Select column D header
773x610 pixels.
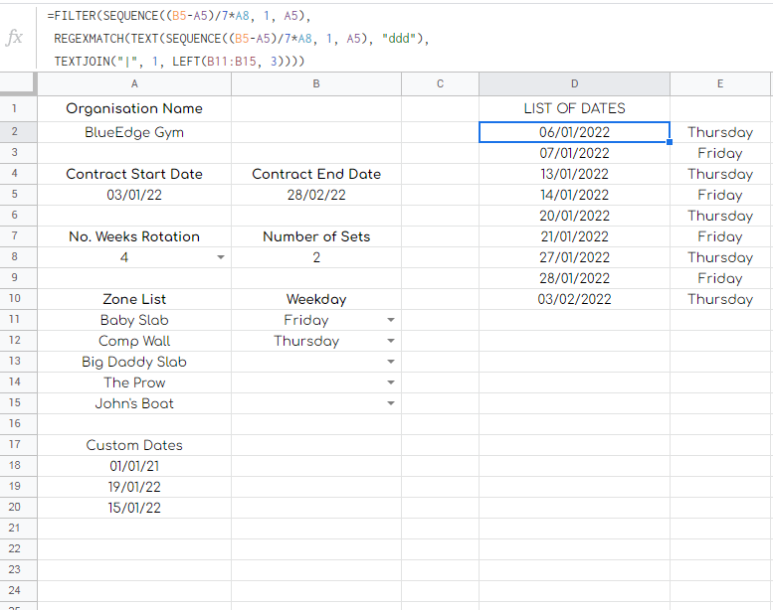point(574,83)
